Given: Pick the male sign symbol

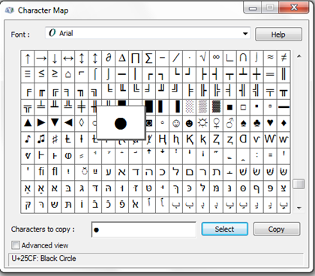Looking at the screenshot, I should coord(229,123).
